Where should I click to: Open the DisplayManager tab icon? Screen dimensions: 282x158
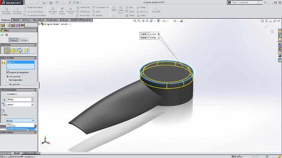click(22, 25)
